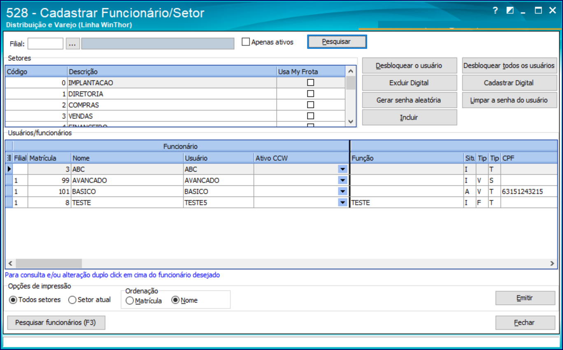Enable Apenas ativos checkbox

click(x=246, y=42)
